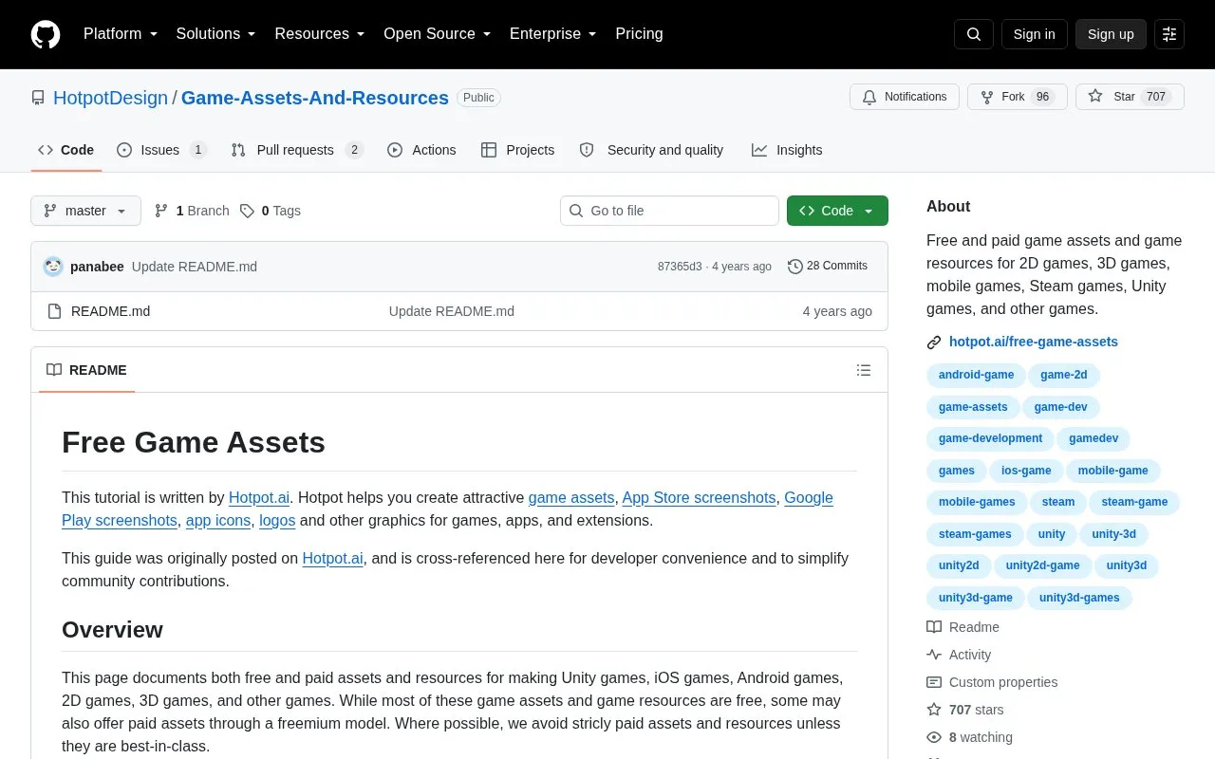Open the command palette icon button
This screenshot has height=759, width=1215.
[x=1169, y=34]
